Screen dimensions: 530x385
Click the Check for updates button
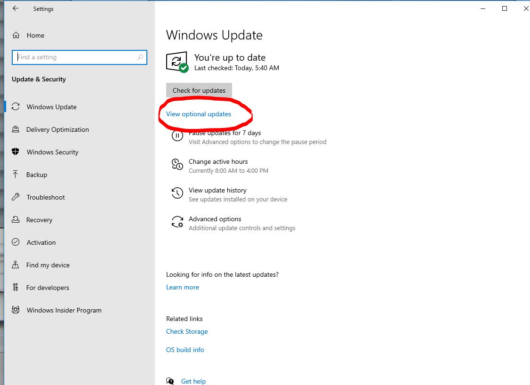coord(199,90)
